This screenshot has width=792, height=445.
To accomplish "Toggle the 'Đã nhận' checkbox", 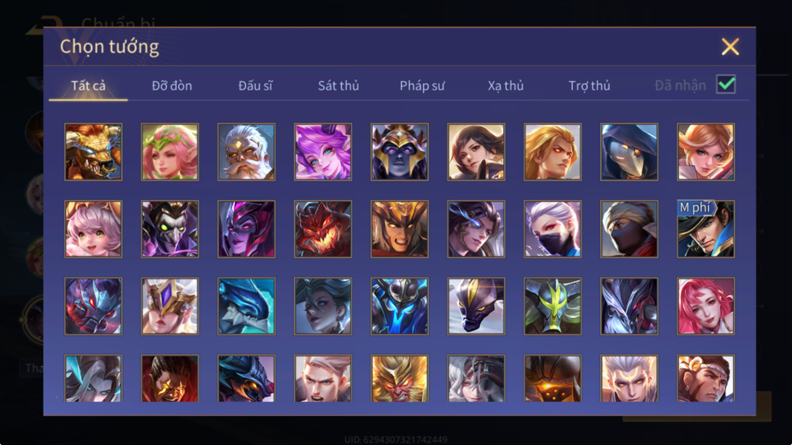I will (x=726, y=85).
